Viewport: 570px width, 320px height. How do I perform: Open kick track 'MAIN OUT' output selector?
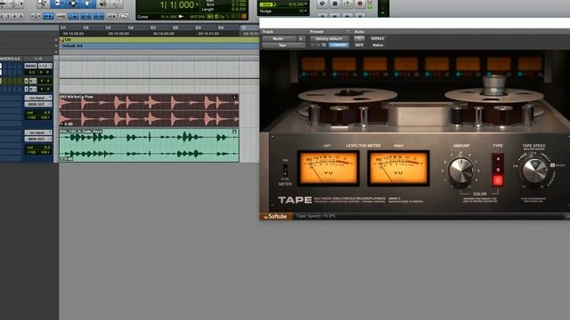pos(38,104)
